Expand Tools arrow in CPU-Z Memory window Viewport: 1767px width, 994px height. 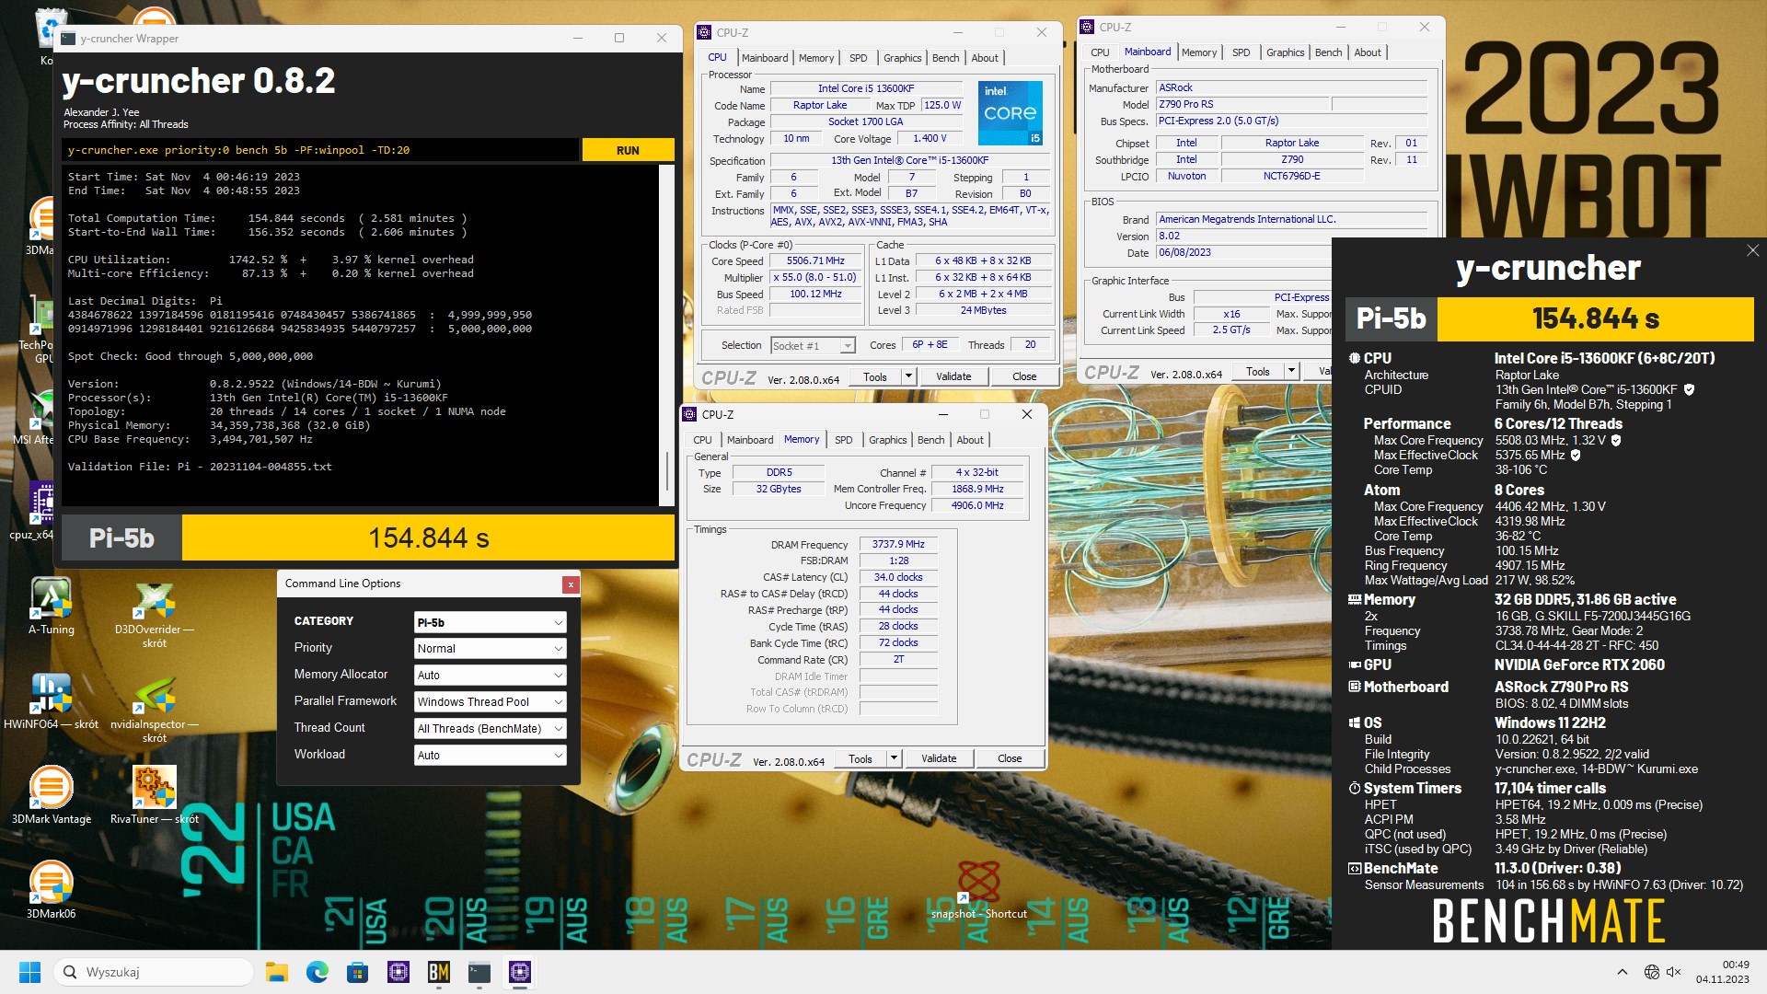point(894,759)
